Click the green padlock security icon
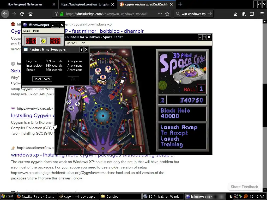267x200 pixels. point(62,14)
